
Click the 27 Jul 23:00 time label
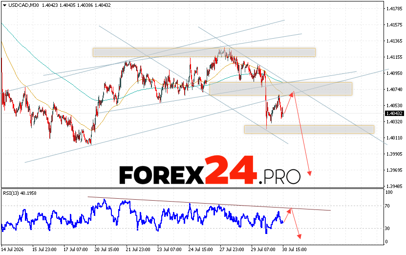coord(232,250)
